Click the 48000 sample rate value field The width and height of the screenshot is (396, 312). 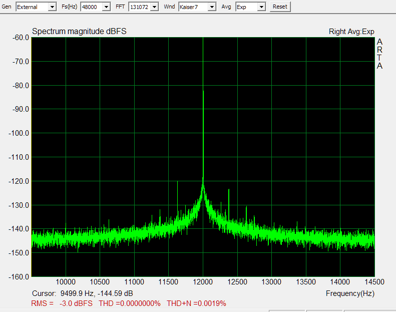pos(92,7)
